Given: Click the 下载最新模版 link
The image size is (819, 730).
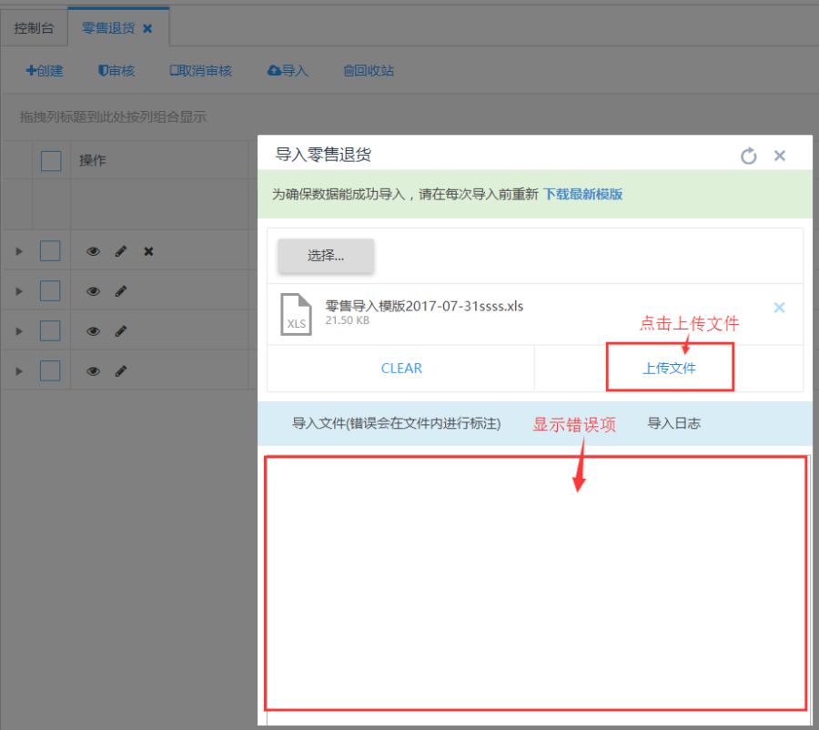Looking at the screenshot, I should (582, 194).
